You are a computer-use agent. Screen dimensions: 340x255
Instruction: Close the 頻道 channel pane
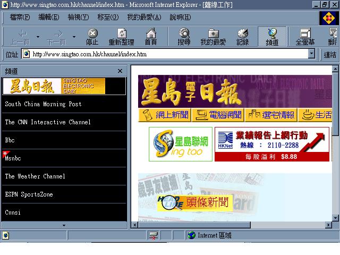[x=120, y=71]
